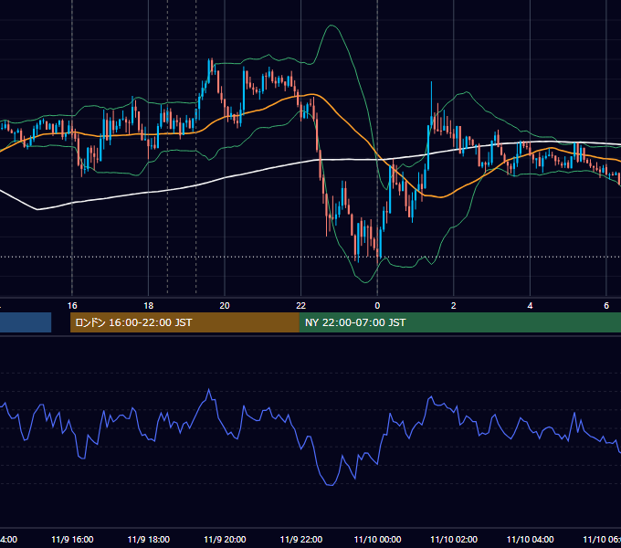Click the blue session bar left of ロンドン
The width and height of the screenshot is (621, 548).
pyautogui.click(x=26, y=322)
